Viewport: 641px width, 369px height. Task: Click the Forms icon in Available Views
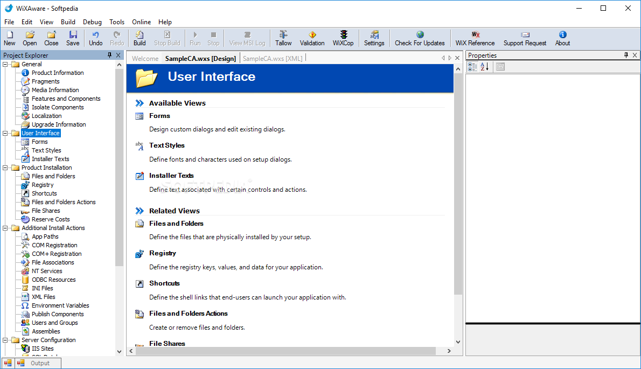pos(140,116)
